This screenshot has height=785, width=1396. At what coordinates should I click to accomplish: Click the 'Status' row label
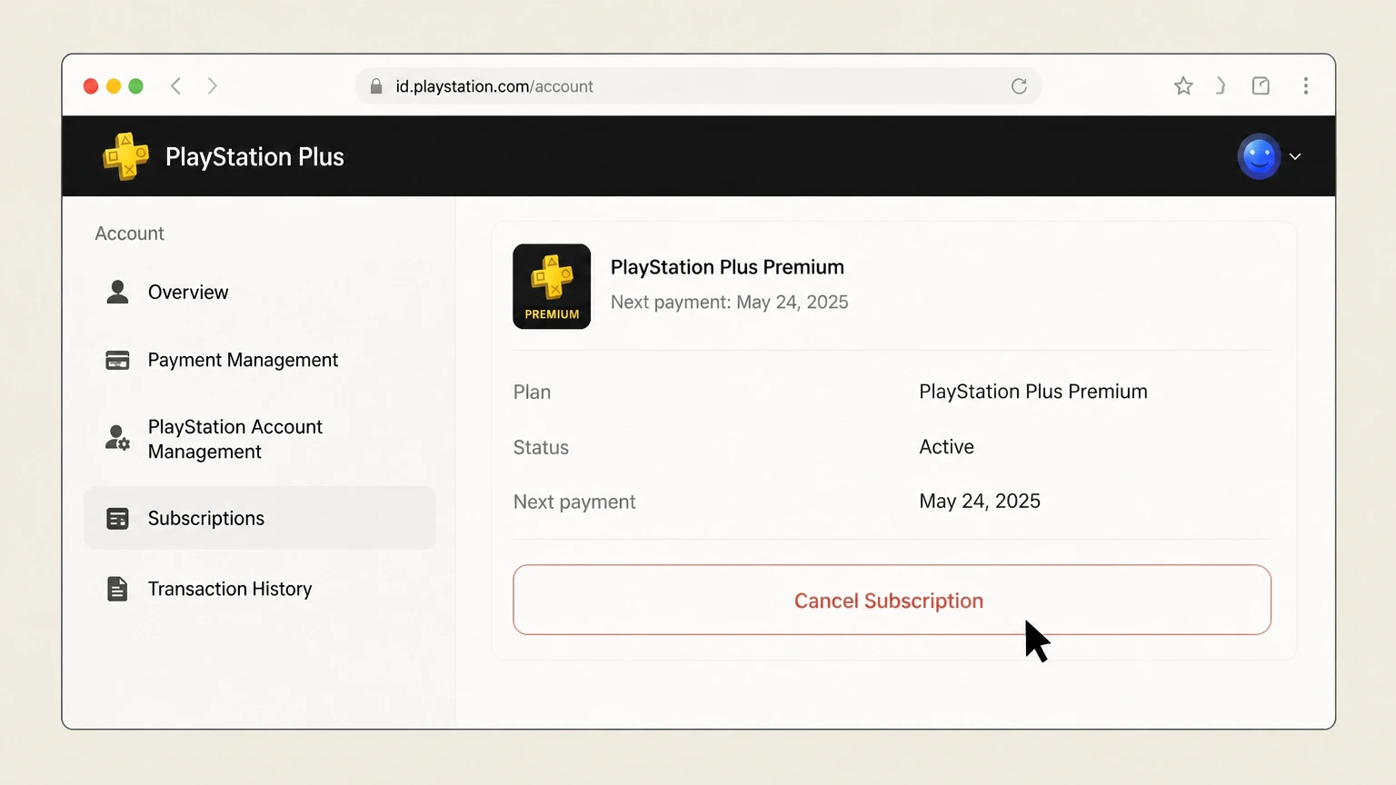click(541, 447)
